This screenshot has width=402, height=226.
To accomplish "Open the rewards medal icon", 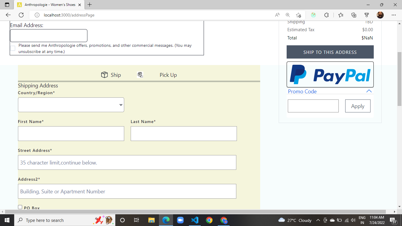I will (x=367, y=15).
